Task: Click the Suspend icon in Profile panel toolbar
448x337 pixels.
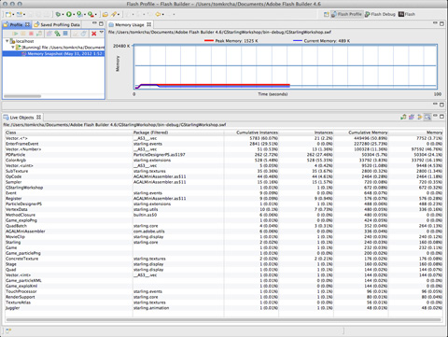Action: [23, 34]
